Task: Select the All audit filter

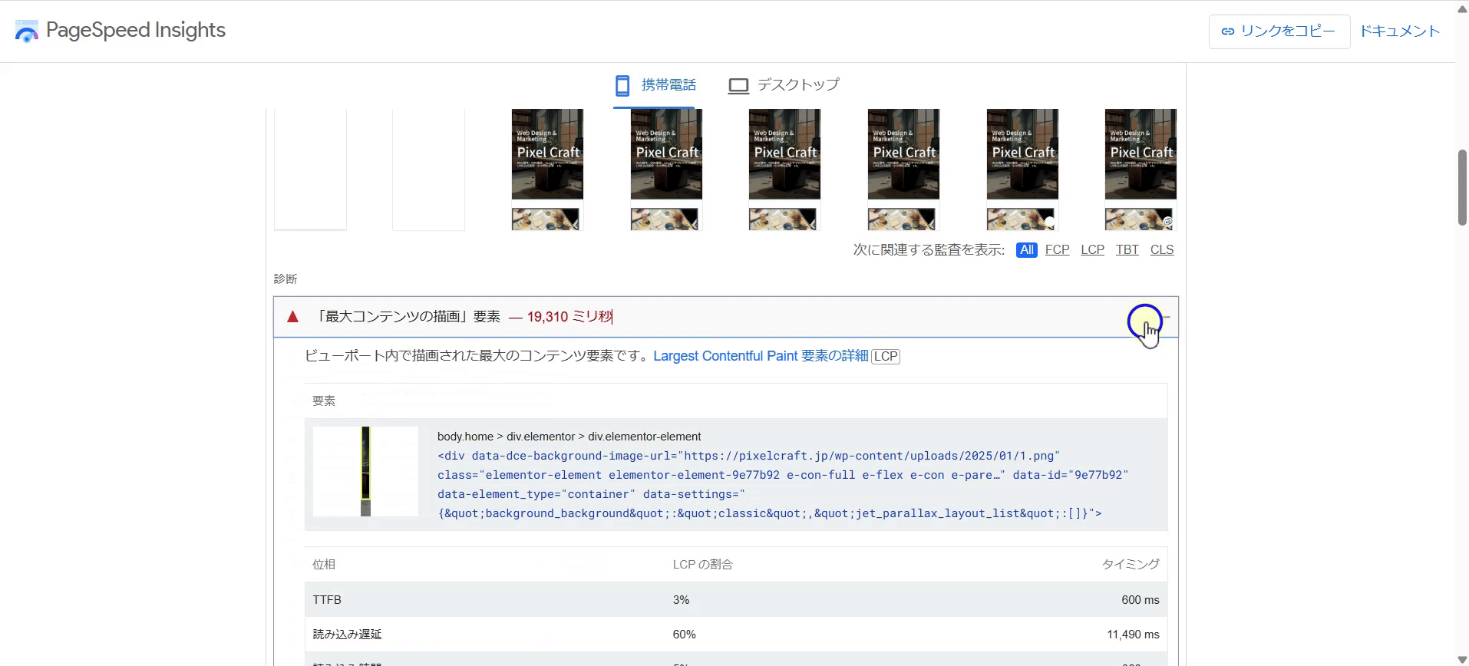Action: click(1026, 250)
